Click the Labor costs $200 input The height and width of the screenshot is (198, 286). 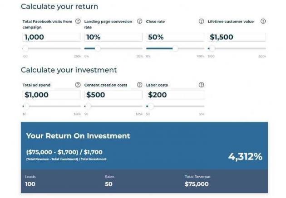(x=175, y=95)
